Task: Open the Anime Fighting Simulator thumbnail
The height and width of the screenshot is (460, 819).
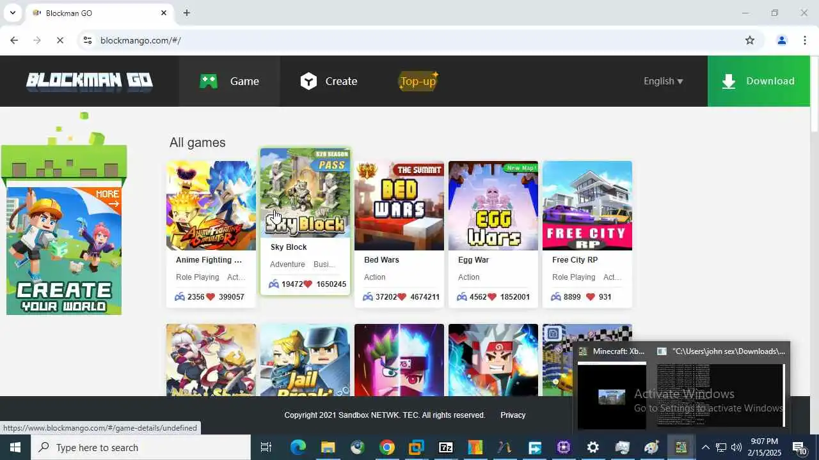Action: 211,206
